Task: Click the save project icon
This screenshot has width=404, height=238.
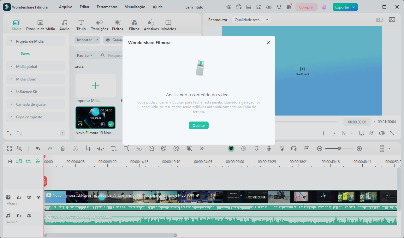Action: [x=259, y=7]
